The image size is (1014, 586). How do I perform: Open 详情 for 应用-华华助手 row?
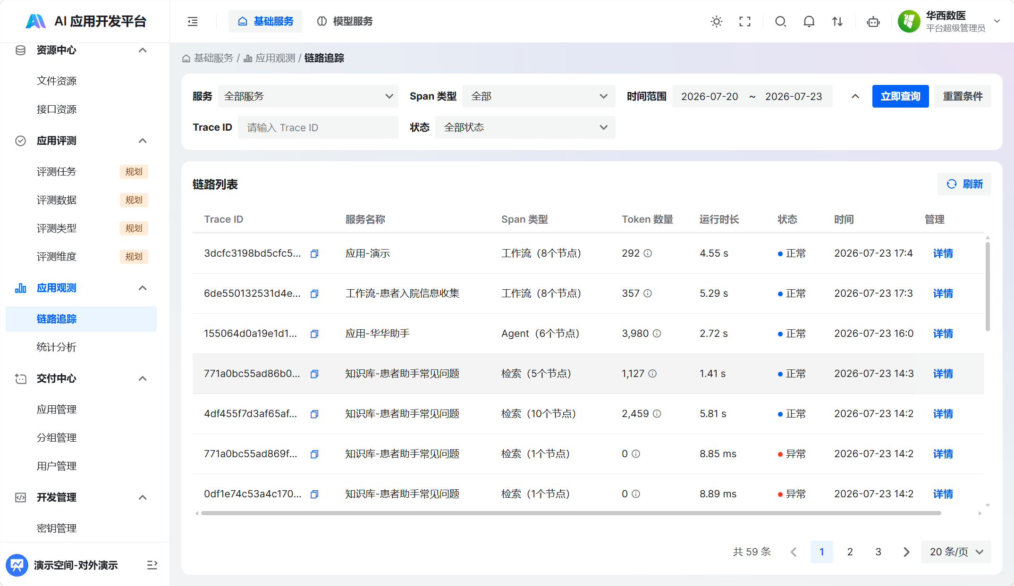[x=943, y=334]
